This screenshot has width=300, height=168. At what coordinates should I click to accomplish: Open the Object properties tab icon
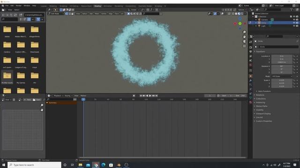point(251,76)
